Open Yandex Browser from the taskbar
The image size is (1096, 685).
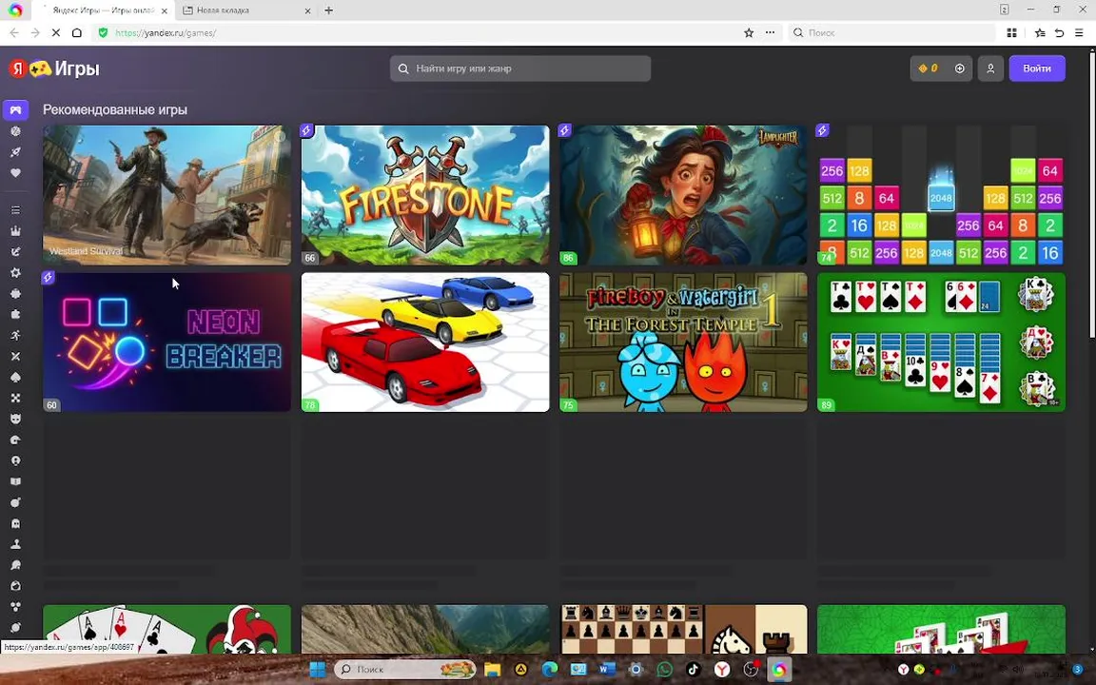pyautogui.click(x=721, y=669)
